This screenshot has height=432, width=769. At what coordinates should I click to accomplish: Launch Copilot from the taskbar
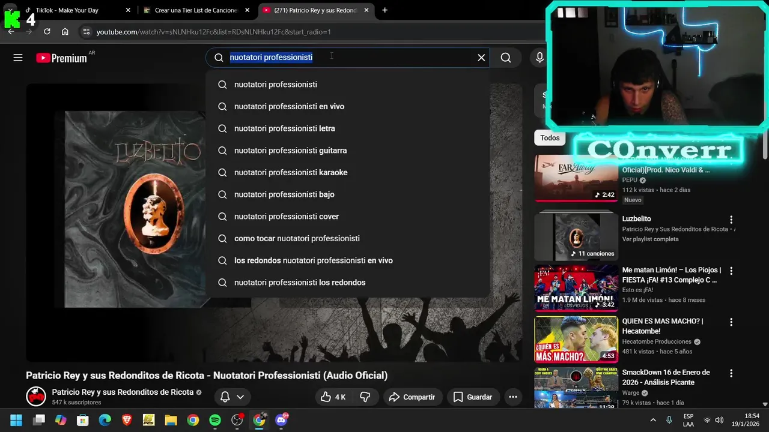point(61,420)
